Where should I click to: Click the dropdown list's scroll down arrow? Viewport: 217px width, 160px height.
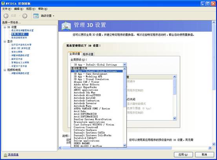click(x=124, y=145)
